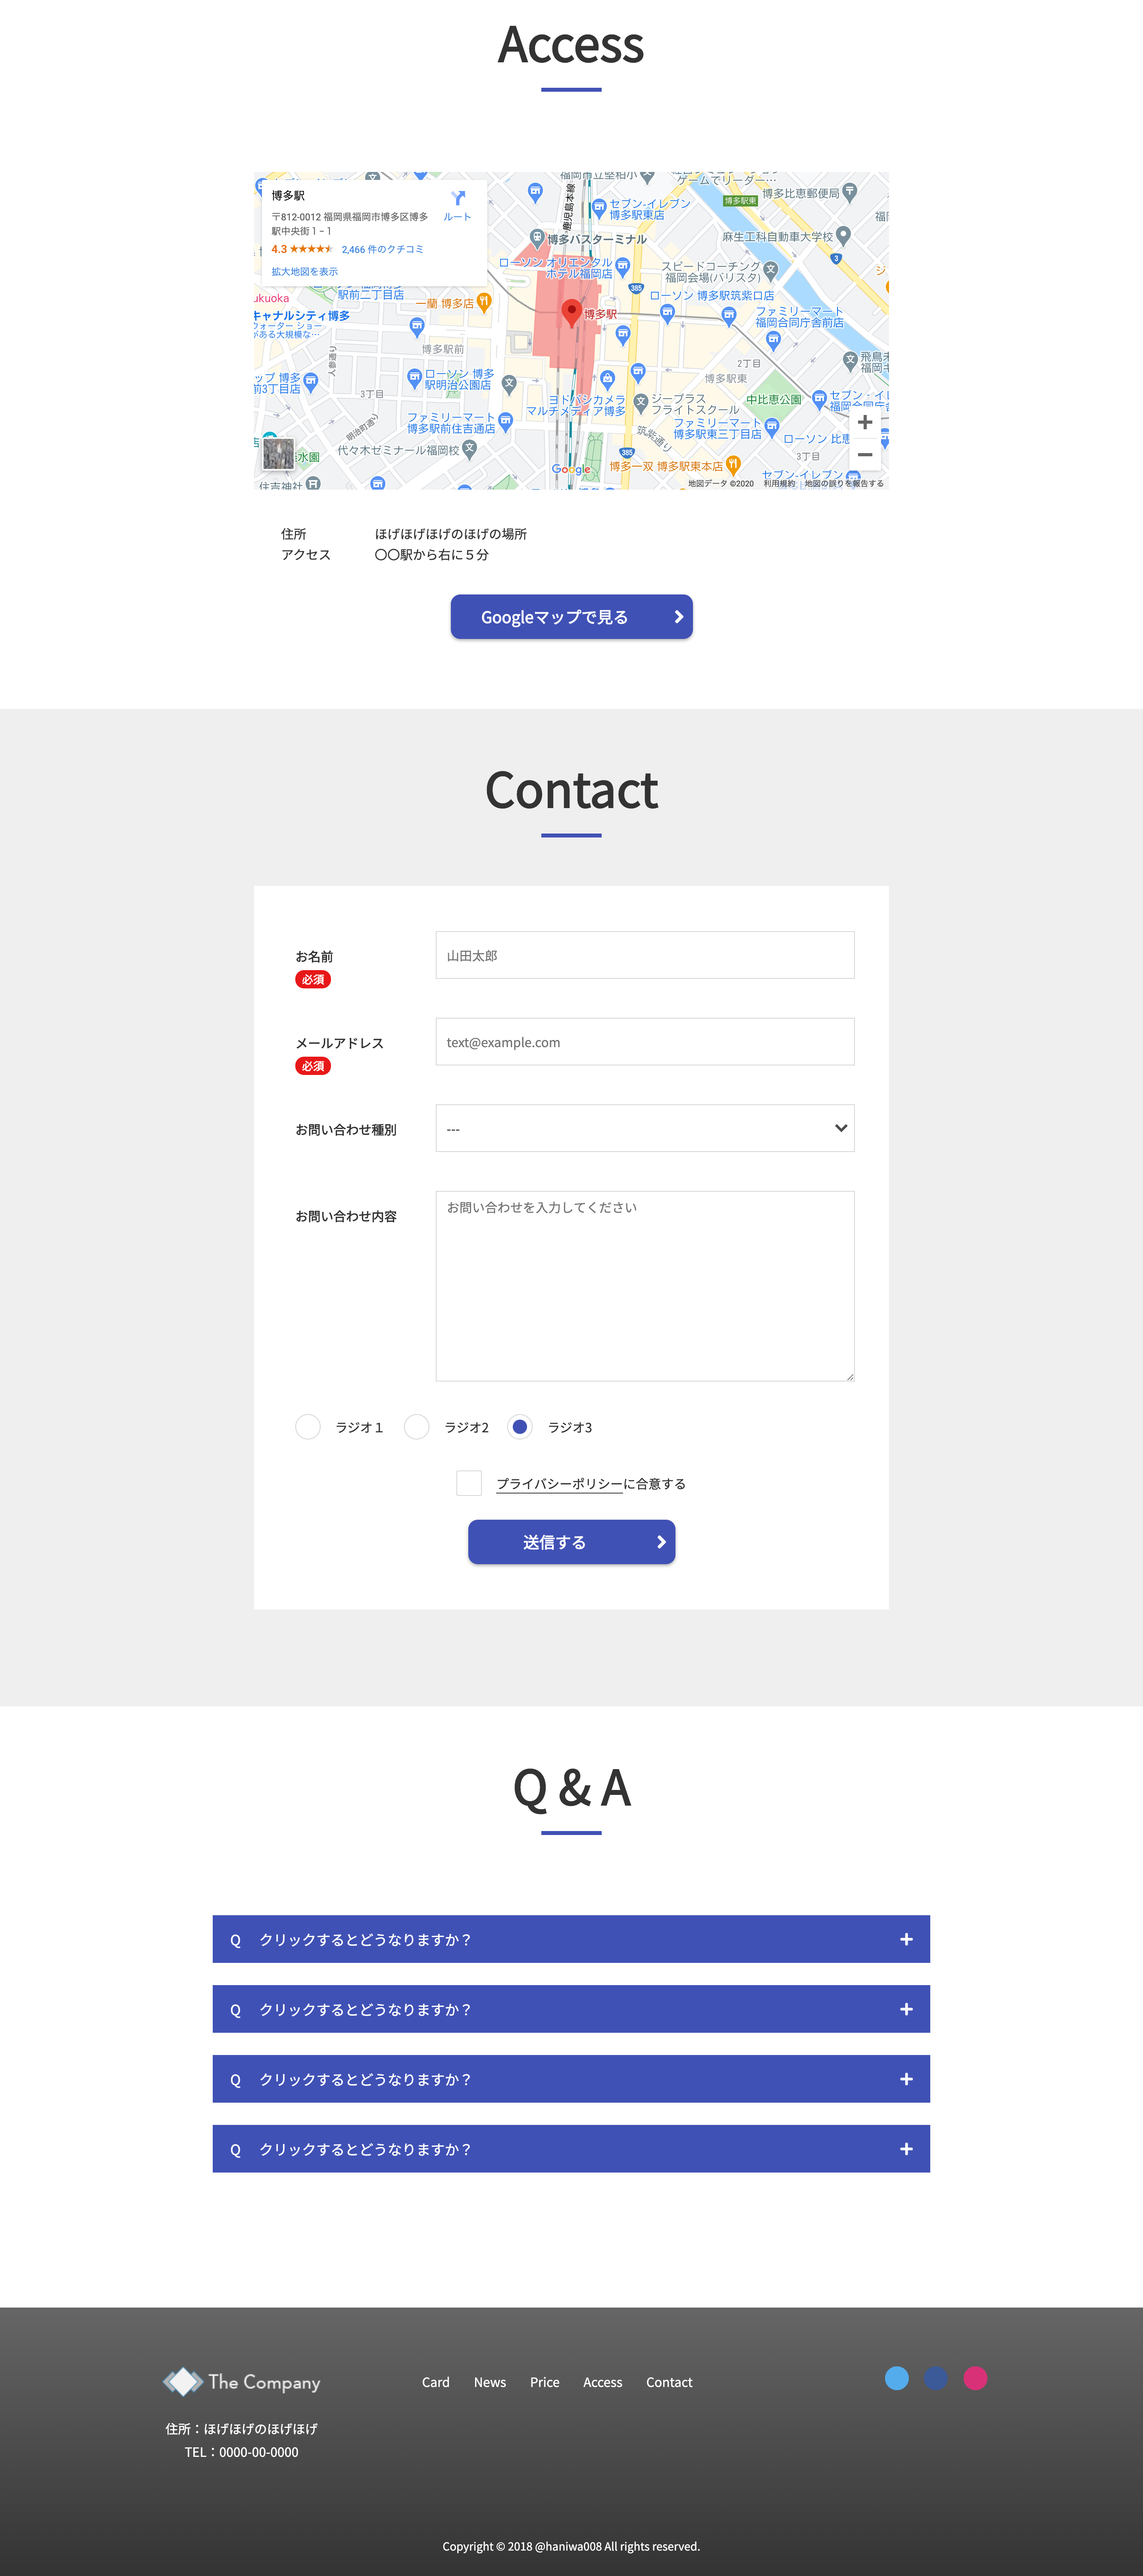Zoom in on the map with plus icon
The height and width of the screenshot is (2576, 1143).
864,422
